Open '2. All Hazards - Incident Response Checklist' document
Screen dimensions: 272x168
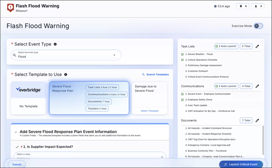208,134
